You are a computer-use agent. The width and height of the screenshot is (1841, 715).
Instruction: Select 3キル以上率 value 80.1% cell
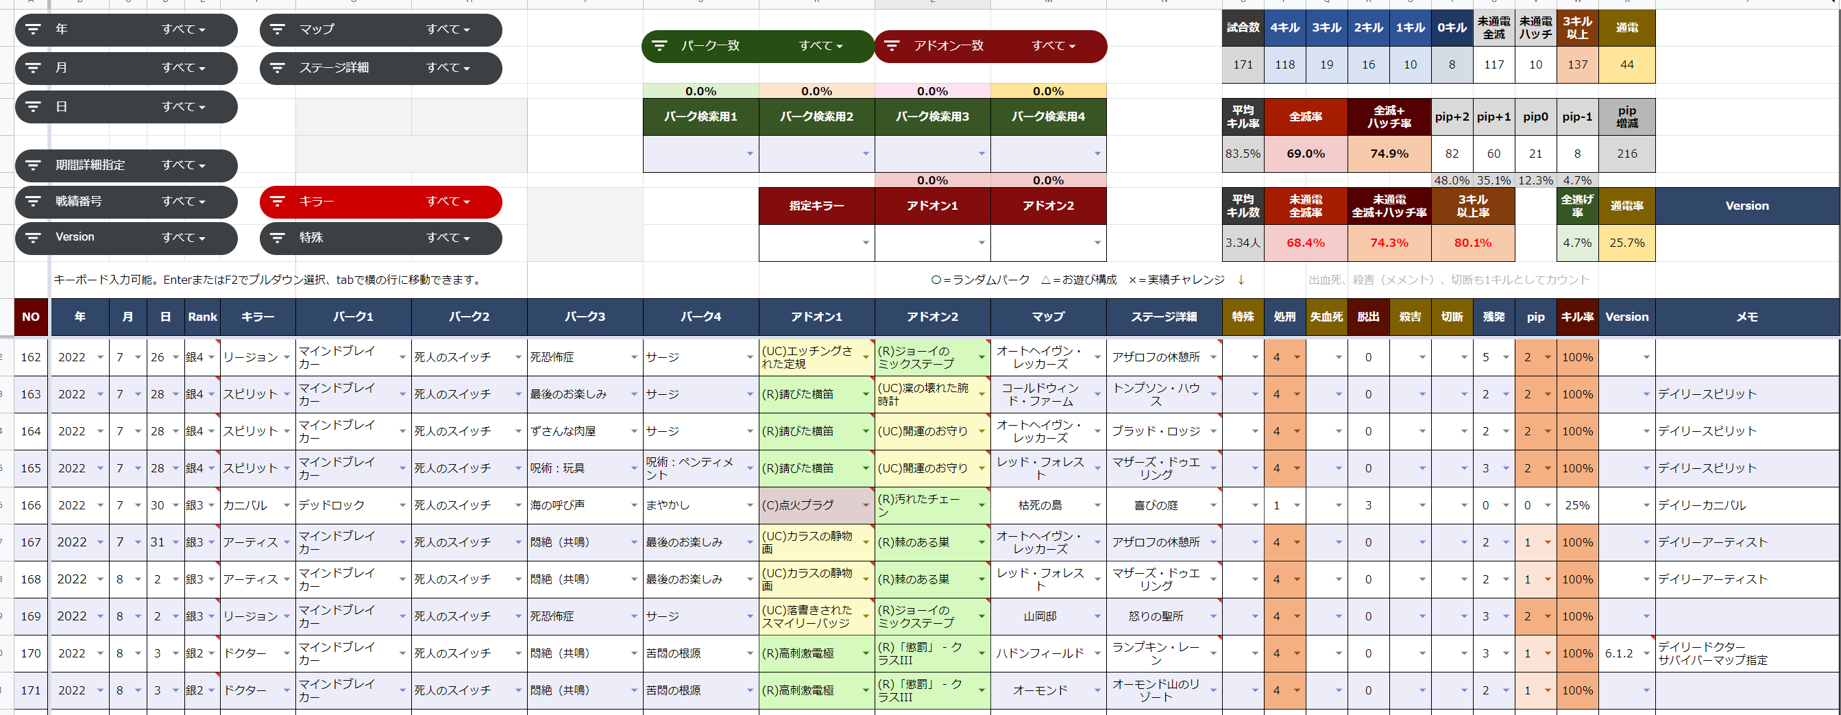1473,243
